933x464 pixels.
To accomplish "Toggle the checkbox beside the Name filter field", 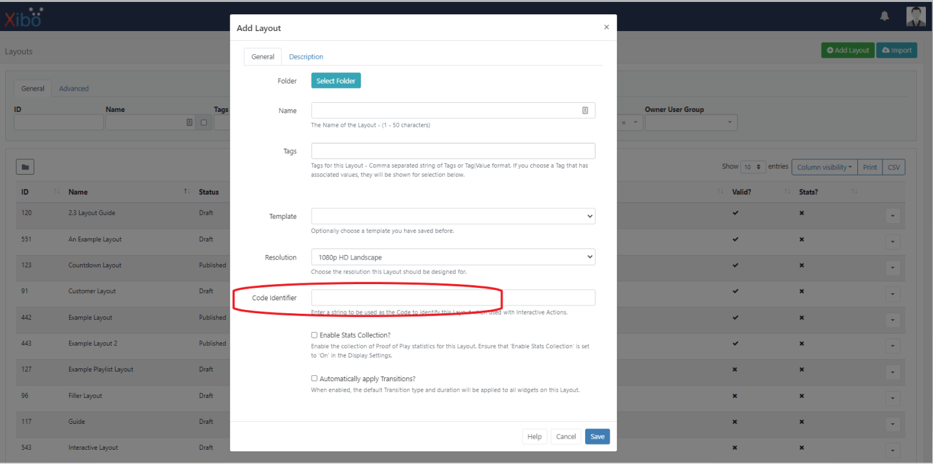I will pos(204,122).
